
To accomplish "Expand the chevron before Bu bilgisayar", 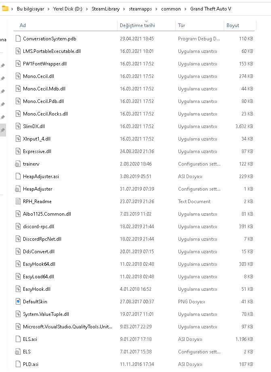I will (x=12, y=9).
